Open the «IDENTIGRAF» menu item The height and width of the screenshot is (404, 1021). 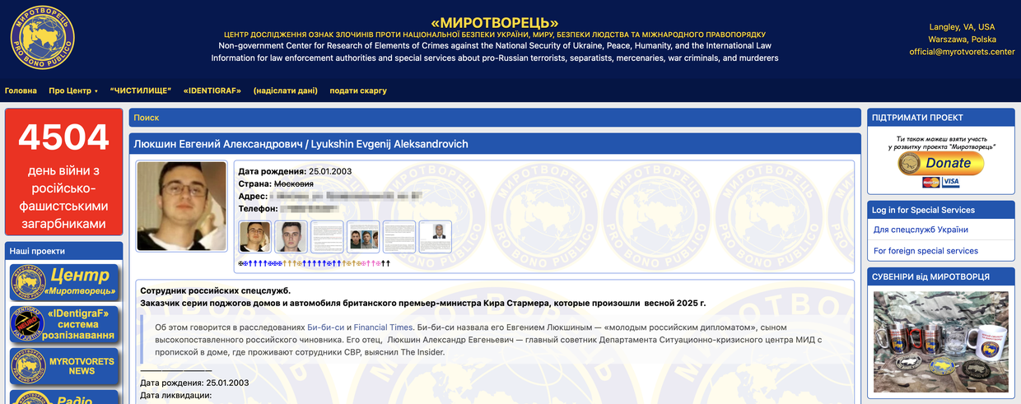pyautogui.click(x=212, y=91)
